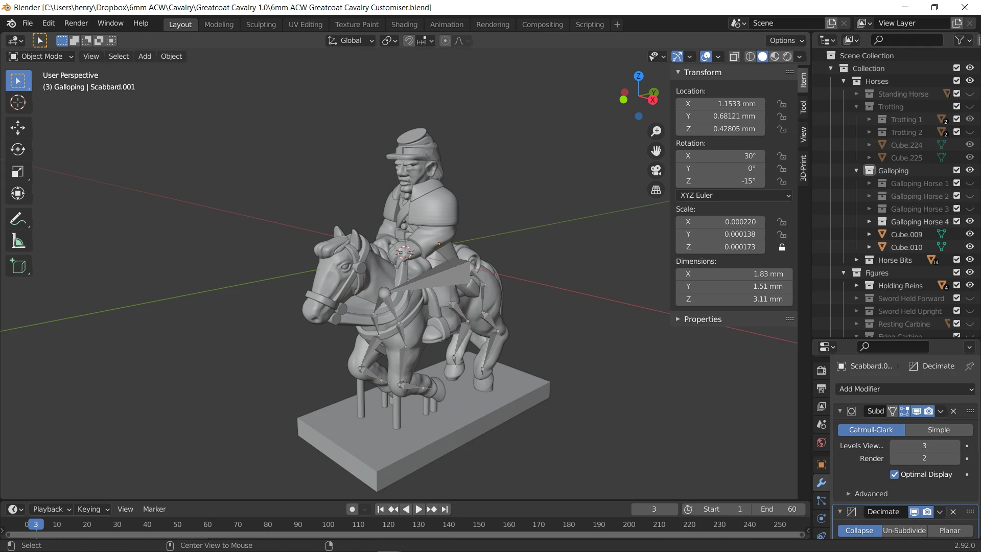Click the Add Cube tool
This screenshot has width=981, height=552.
tap(18, 266)
